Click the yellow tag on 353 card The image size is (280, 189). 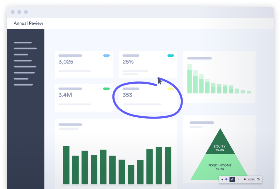(x=171, y=89)
